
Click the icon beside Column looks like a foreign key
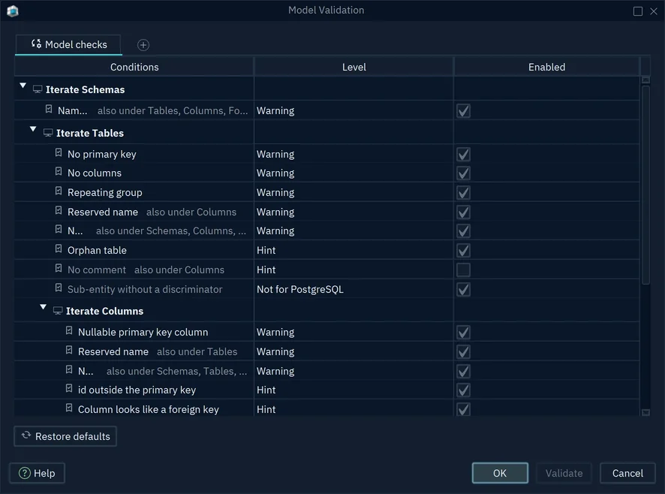(69, 408)
